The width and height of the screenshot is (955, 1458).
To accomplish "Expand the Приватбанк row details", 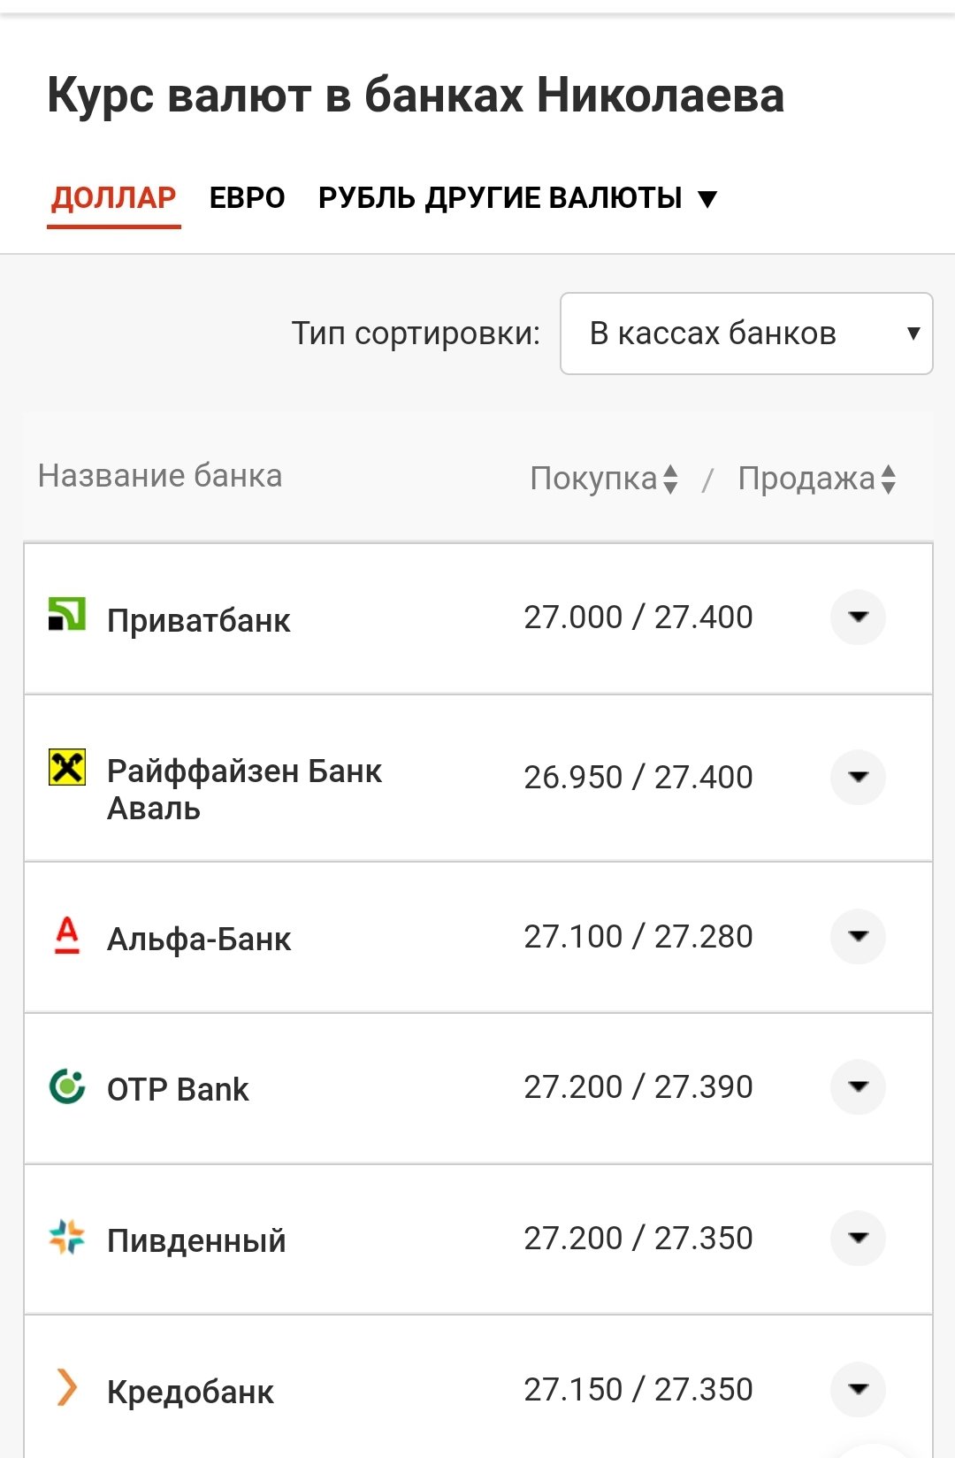I will point(858,617).
